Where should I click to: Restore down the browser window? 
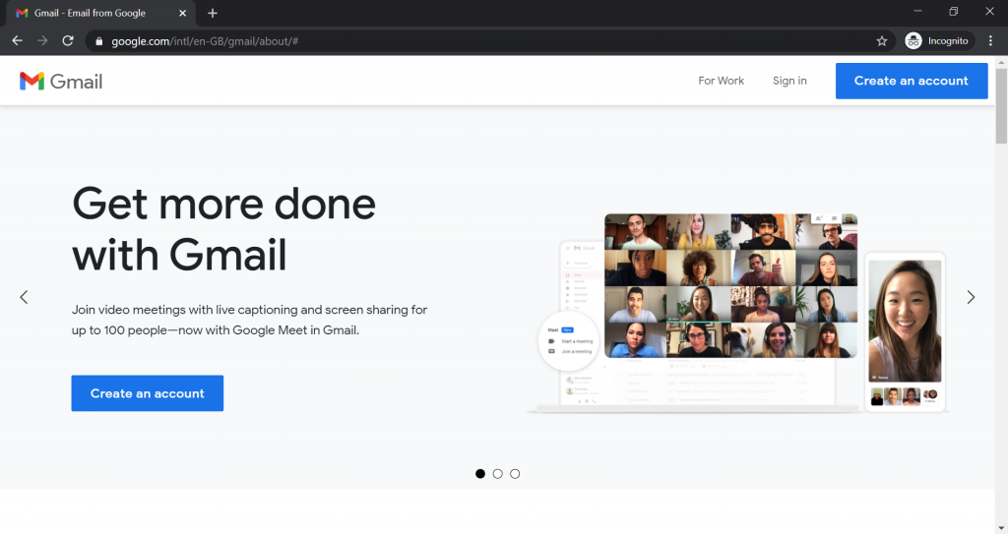953,11
